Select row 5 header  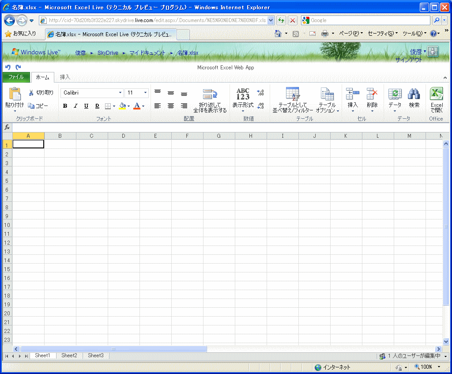pyautogui.click(x=7, y=181)
